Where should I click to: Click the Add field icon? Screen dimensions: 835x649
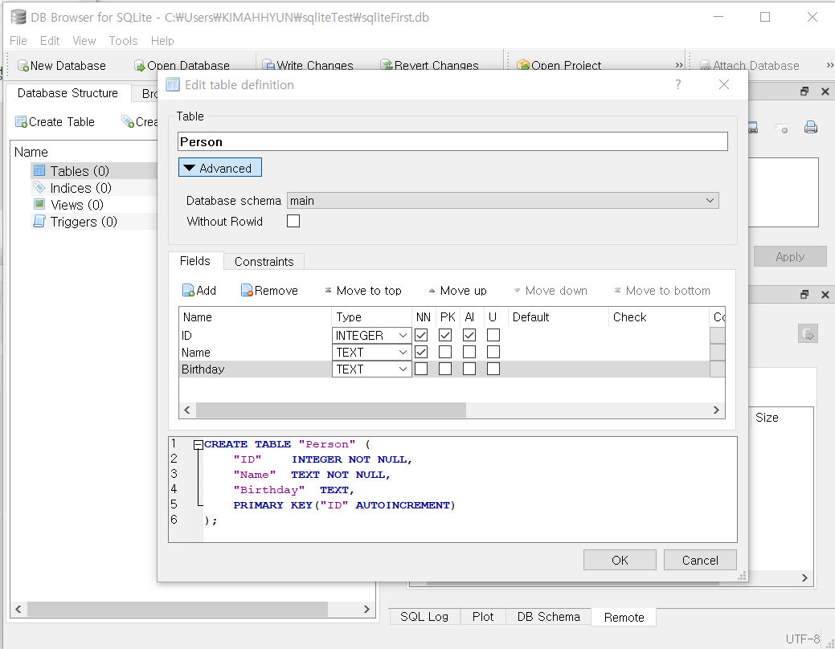point(188,290)
